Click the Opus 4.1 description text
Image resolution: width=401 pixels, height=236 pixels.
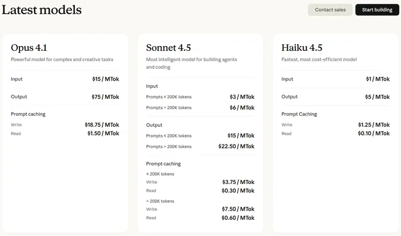62,60
